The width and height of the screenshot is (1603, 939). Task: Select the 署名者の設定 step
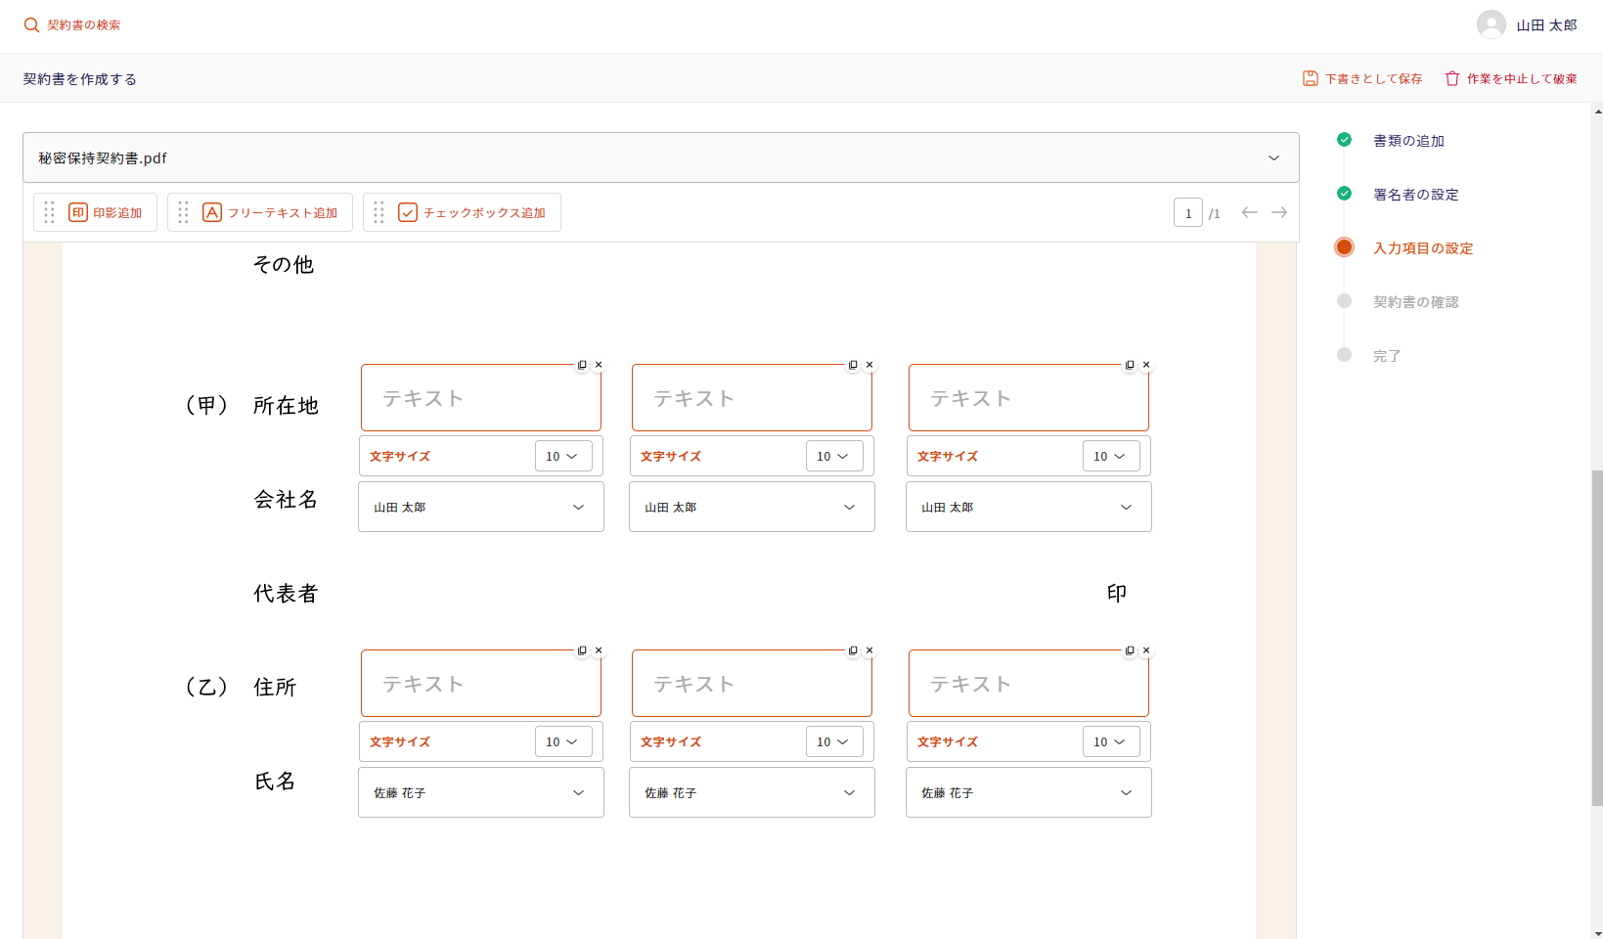pos(1415,195)
